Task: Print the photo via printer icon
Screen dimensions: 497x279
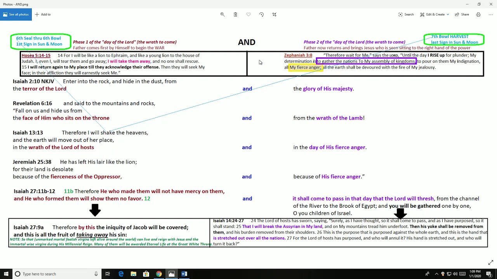Action: [478, 14]
